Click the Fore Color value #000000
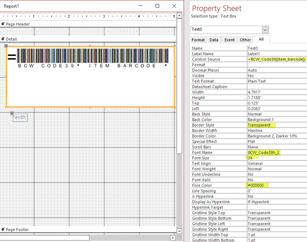 pyautogui.click(x=277, y=185)
